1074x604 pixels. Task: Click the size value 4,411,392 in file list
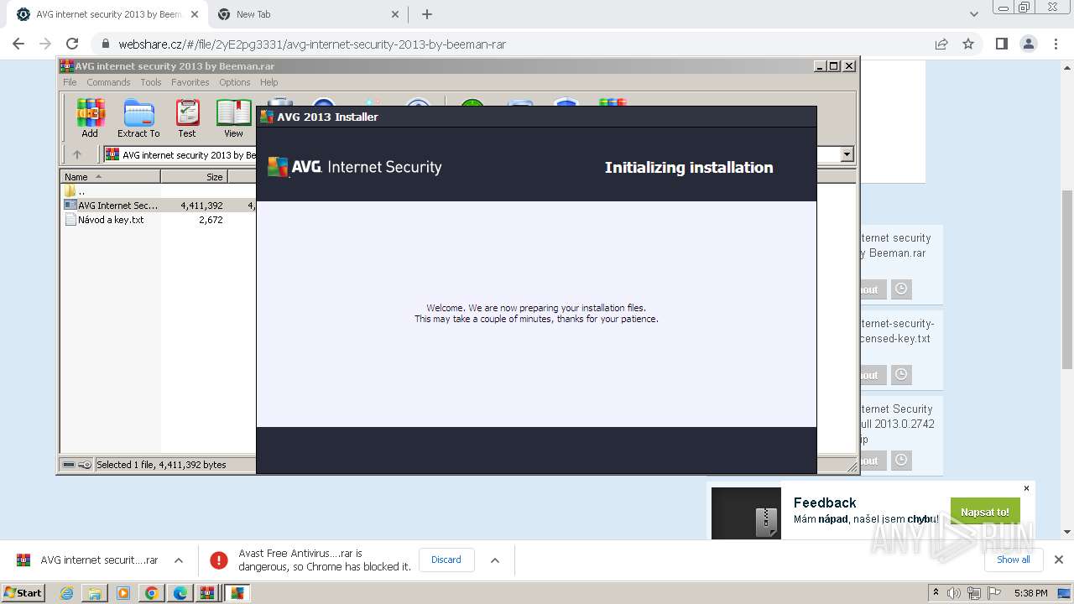pyautogui.click(x=201, y=205)
